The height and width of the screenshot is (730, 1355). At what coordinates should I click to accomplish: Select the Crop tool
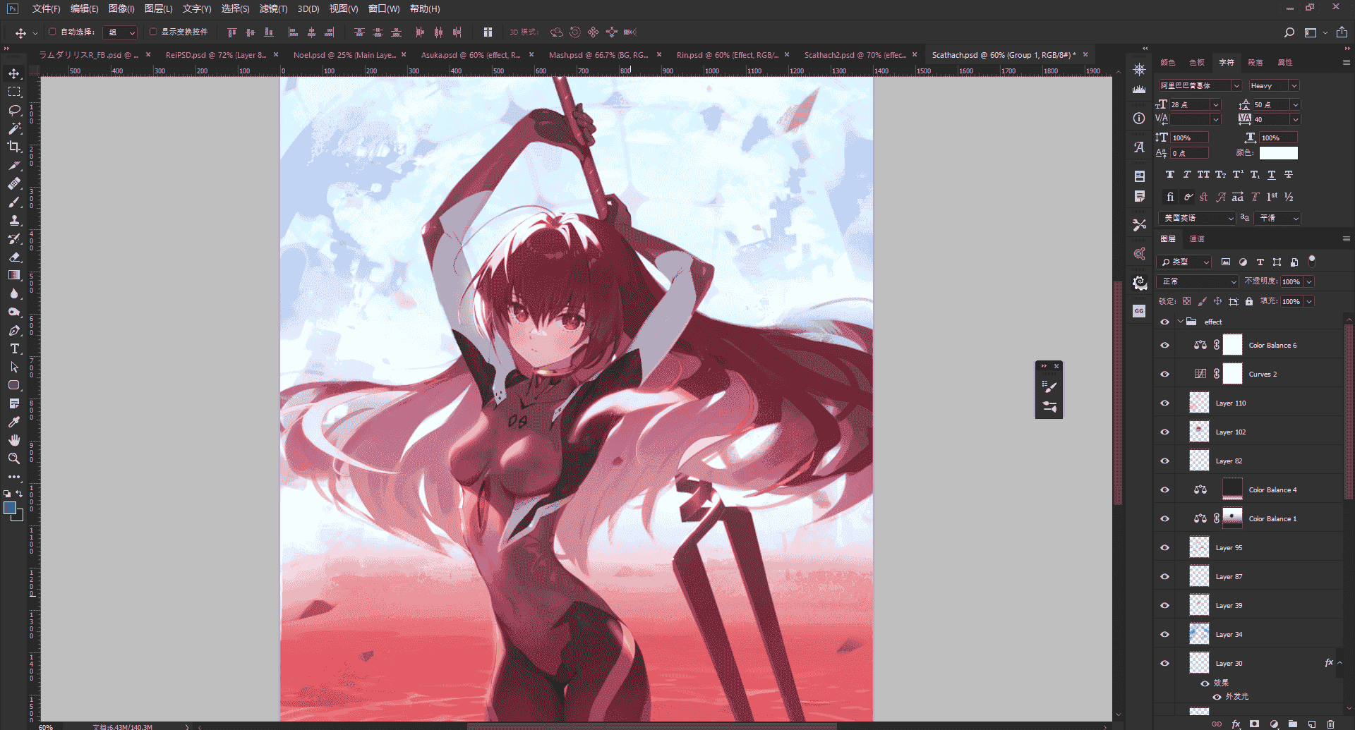click(14, 147)
